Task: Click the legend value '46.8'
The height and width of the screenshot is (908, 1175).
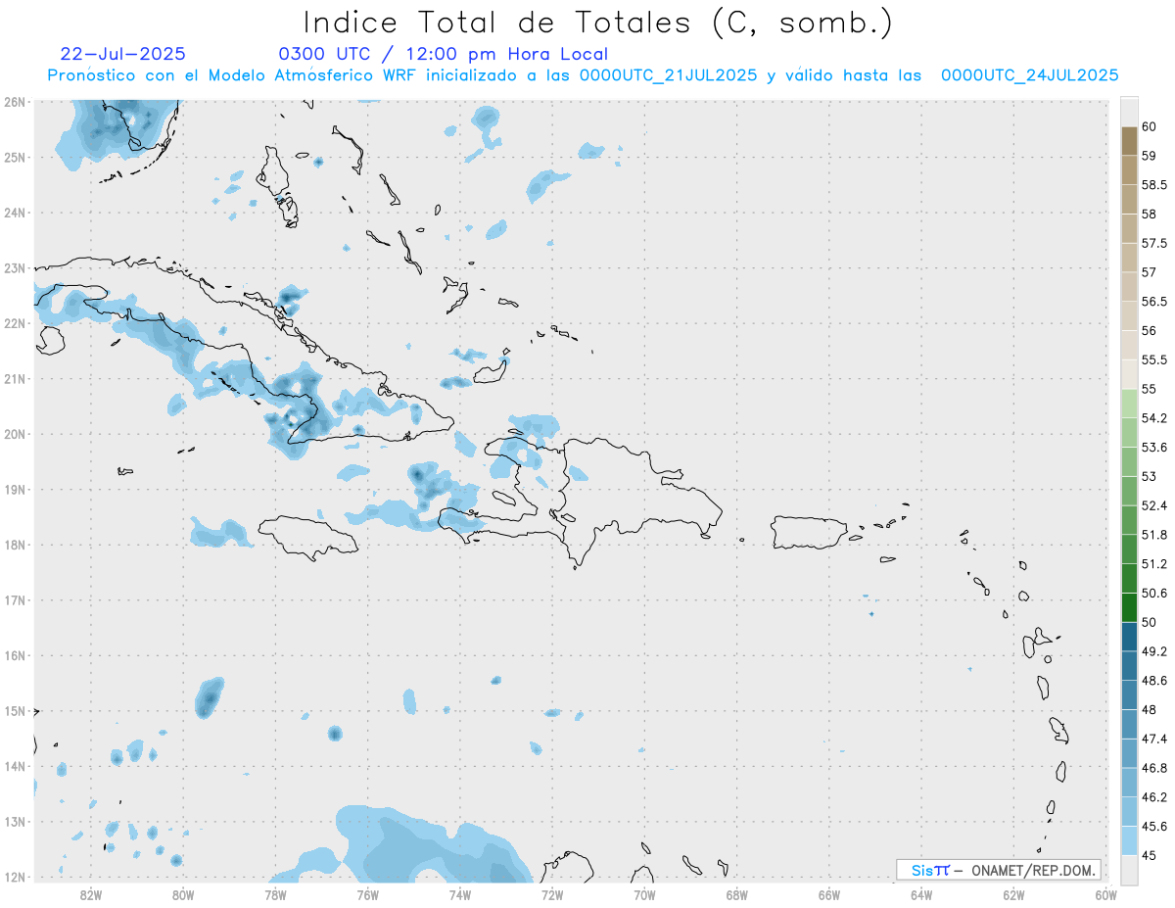Action: (1154, 768)
